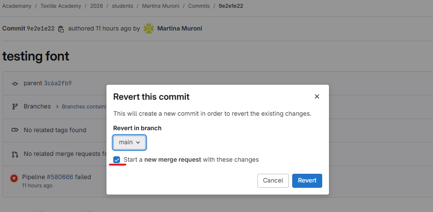Confirm with the Revert button
The width and height of the screenshot is (433, 212).
click(x=307, y=181)
